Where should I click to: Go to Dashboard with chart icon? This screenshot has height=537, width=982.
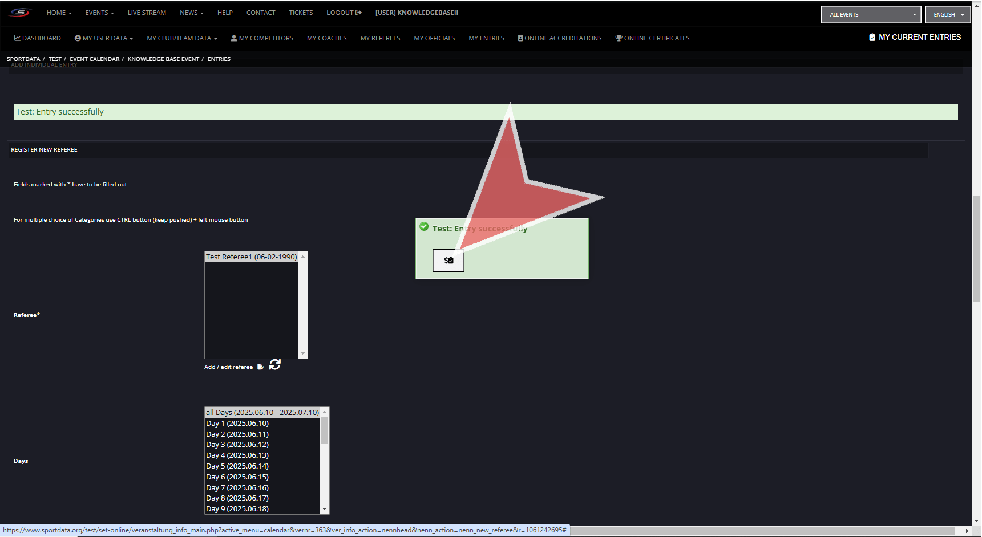click(x=37, y=38)
